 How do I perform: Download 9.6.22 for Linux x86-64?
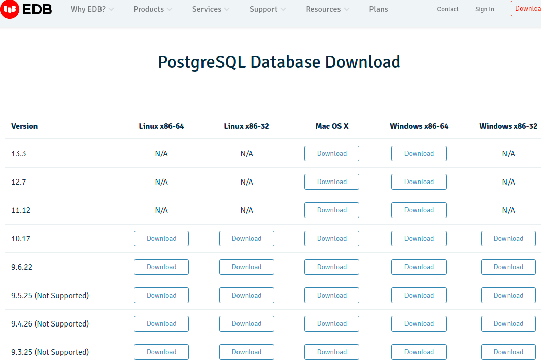161,267
